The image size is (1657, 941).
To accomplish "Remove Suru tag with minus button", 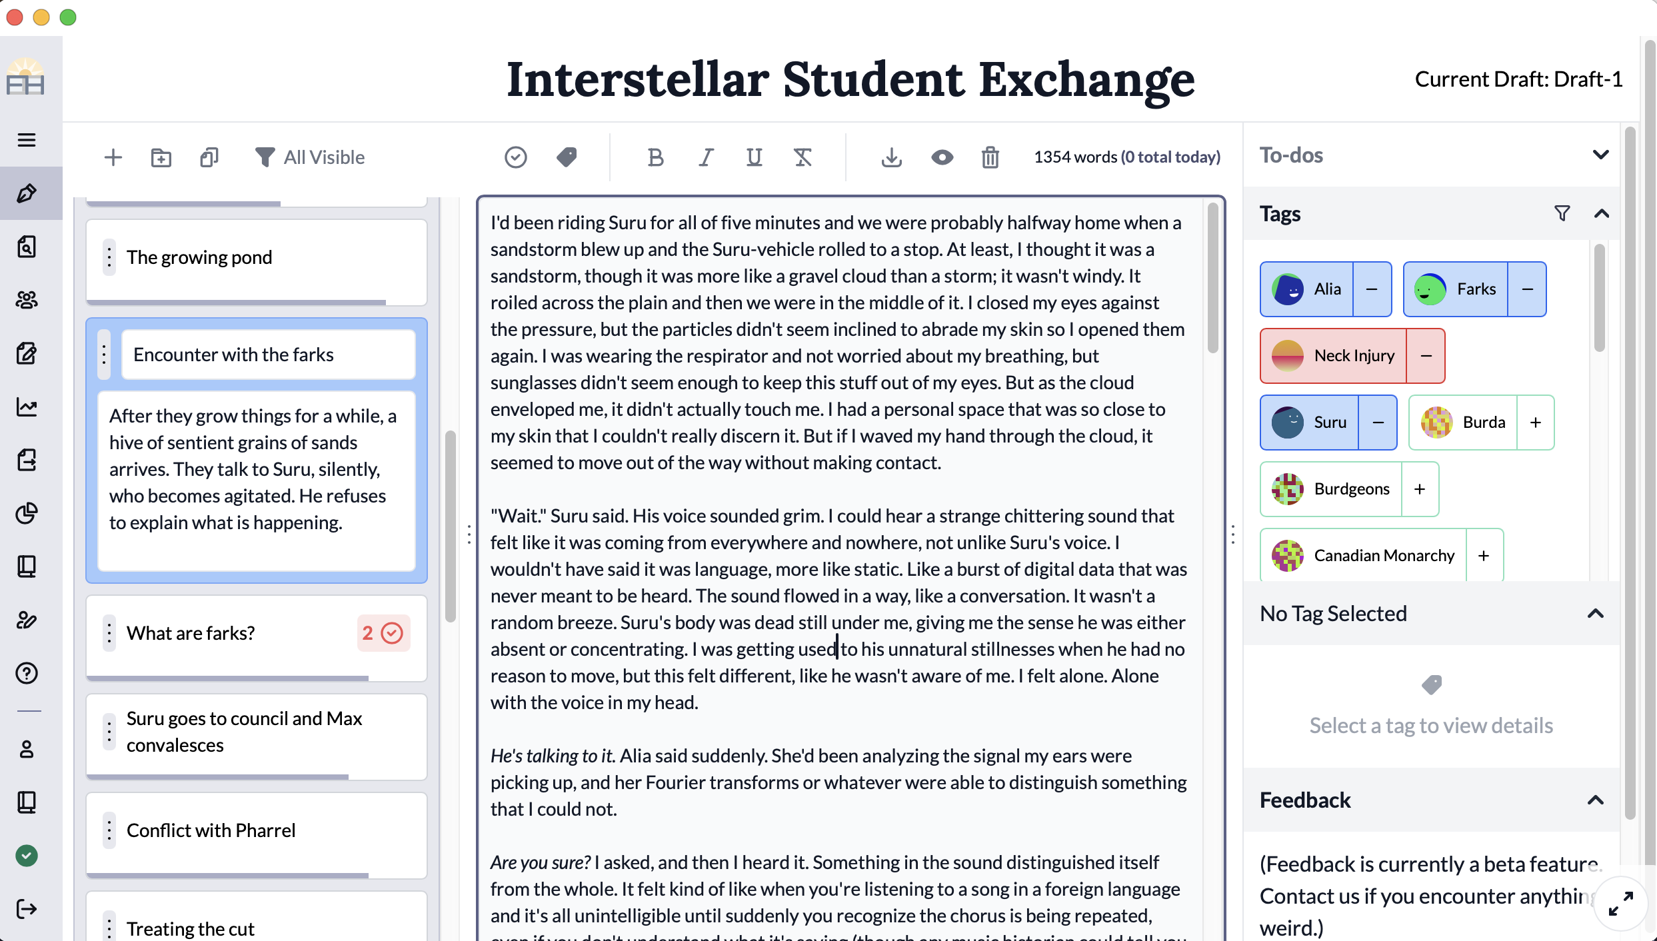I will [x=1378, y=423].
